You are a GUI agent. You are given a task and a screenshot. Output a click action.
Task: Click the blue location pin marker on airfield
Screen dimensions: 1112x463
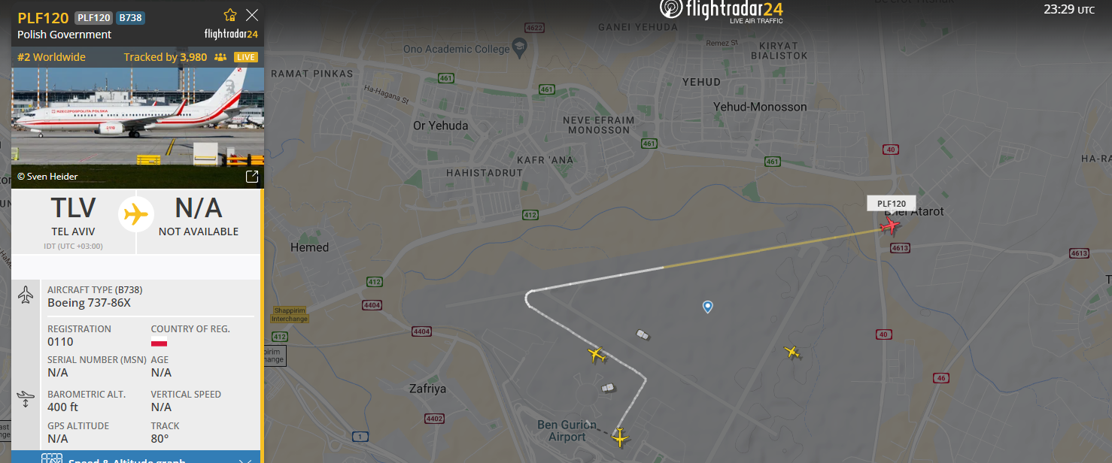point(707,307)
